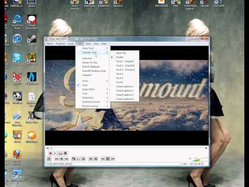
Task: Select subtitle Track 1 - [English]
Action: (125, 61)
